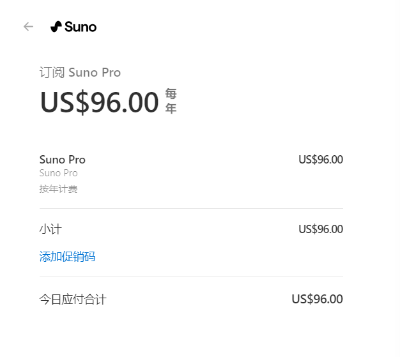The width and height of the screenshot is (400, 357).
Task: Click the divider line above 今日应付合计
Action: [191, 277]
